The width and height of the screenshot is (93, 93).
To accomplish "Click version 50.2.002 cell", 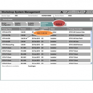I will [x=25, y=60].
